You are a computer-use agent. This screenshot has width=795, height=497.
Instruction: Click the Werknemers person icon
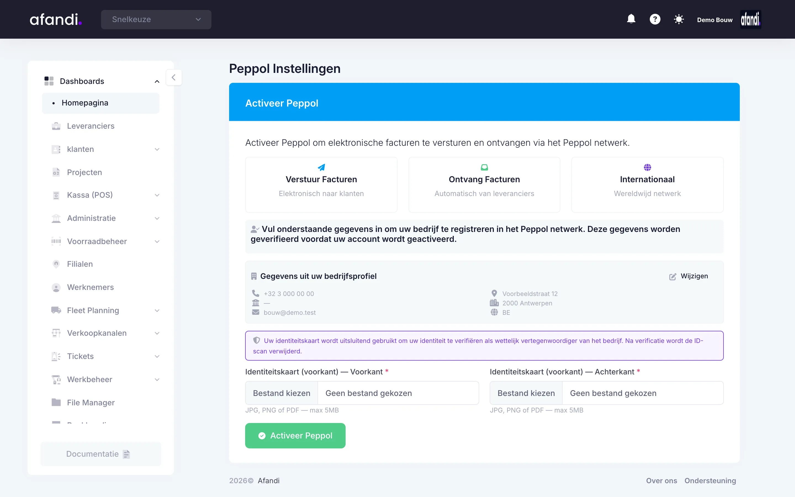(x=56, y=287)
